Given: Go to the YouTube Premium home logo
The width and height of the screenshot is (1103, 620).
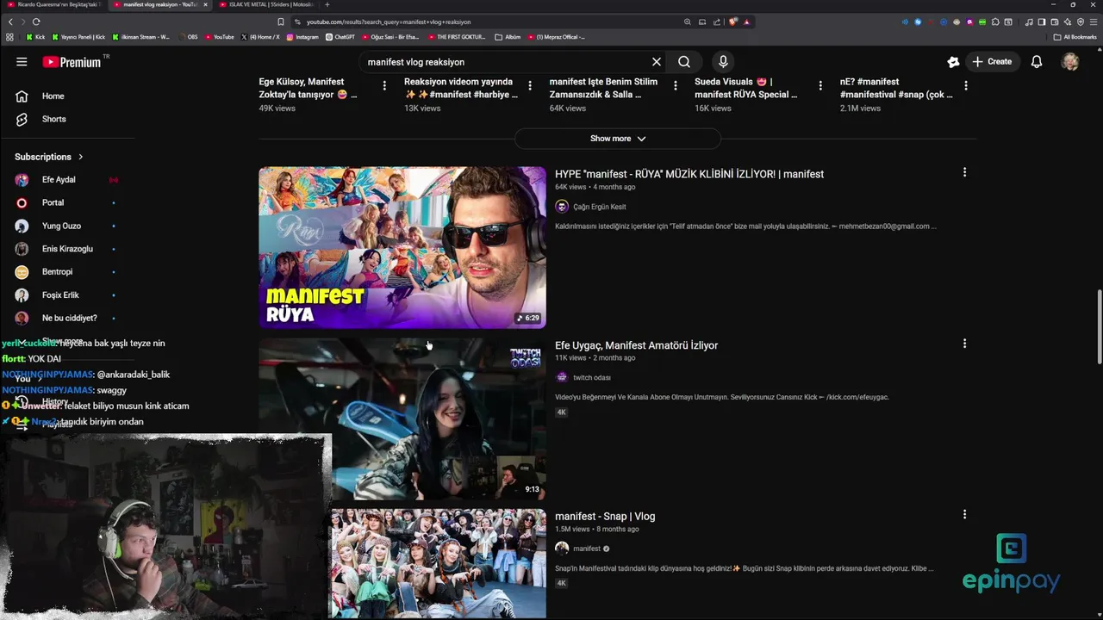Looking at the screenshot, I should [x=72, y=62].
